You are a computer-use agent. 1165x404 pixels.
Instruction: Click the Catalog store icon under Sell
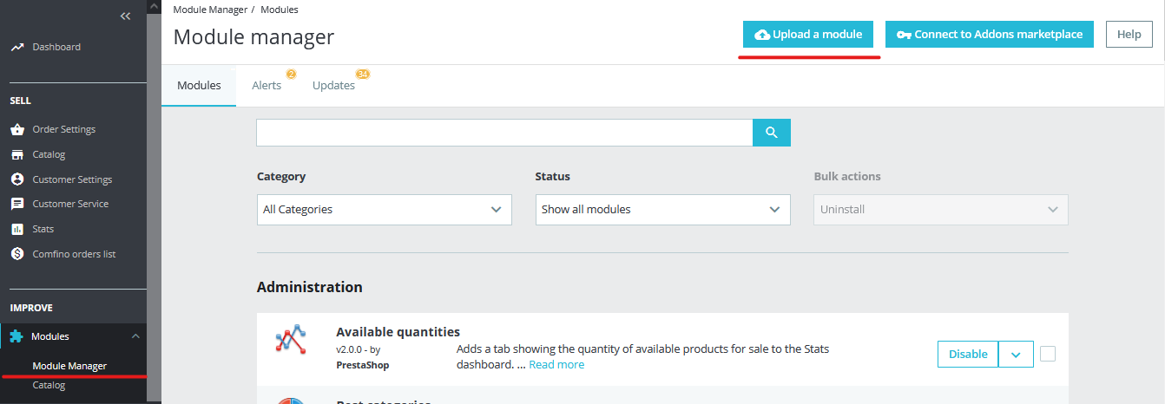(17, 154)
